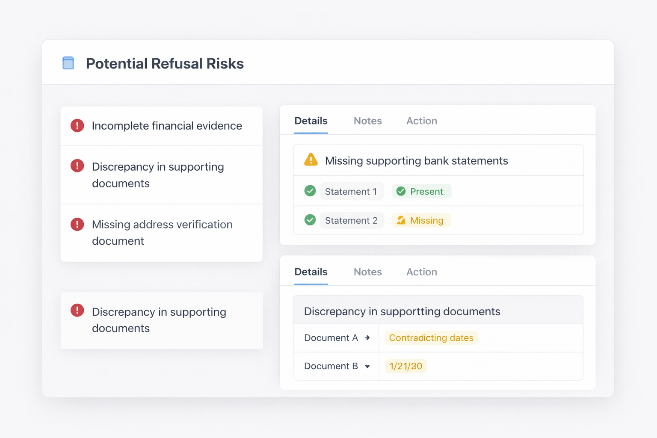Click the Contradicting dates badge
The height and width of the screenshot is (438, 657).
(431, 337)
